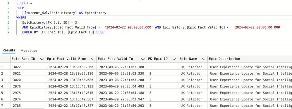Open Epic Fact Valid From column dropdown
Viewport: 292px width, 109px height.
click(x=92, y=59)
